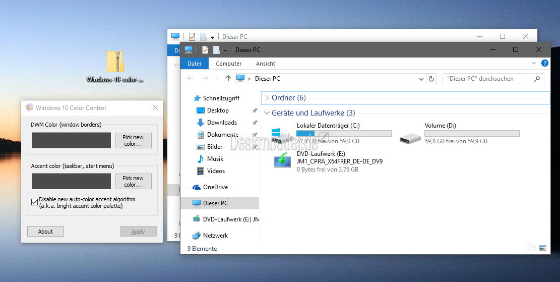This screenshot has height=282, width=560.
Task: Select Musik in the navigation pane
Action: click(x=215, y=159)
